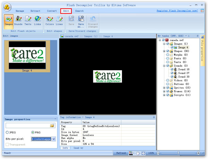Toggle the Transparent checkbox
The width and height of the screenshot is (208, 159).
[x=7, y=144]
